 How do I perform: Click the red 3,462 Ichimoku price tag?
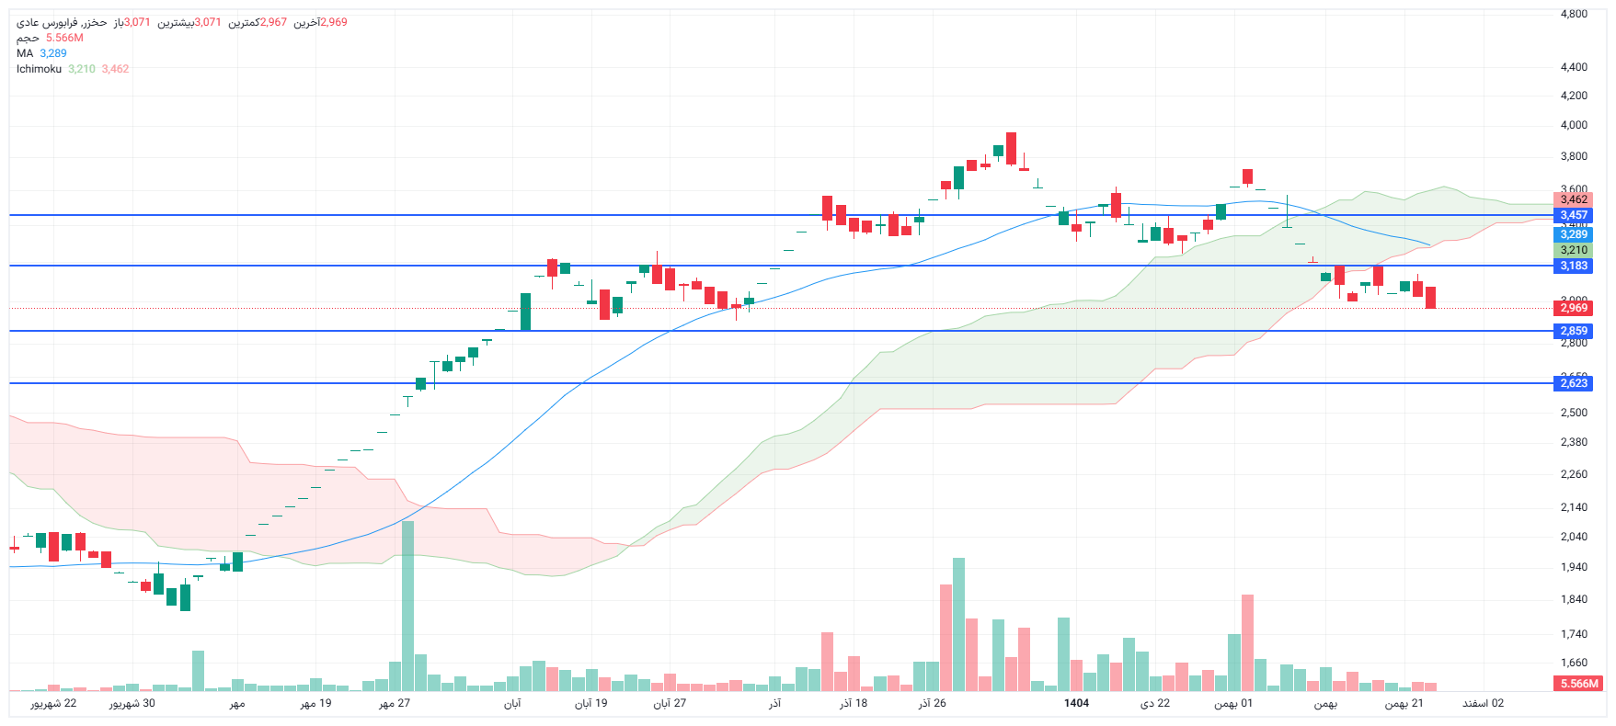pos(1573,199)
